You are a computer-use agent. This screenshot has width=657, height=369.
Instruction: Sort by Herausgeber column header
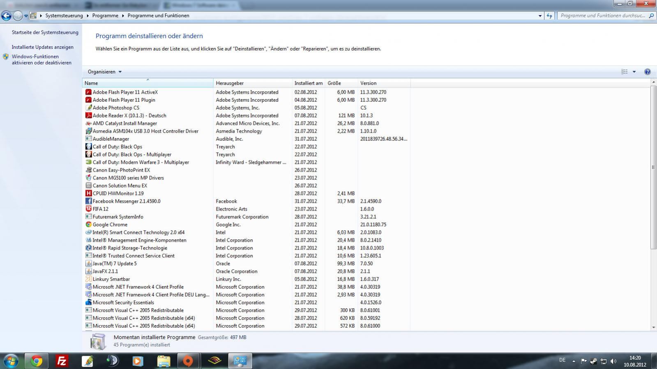pos(253,83)
